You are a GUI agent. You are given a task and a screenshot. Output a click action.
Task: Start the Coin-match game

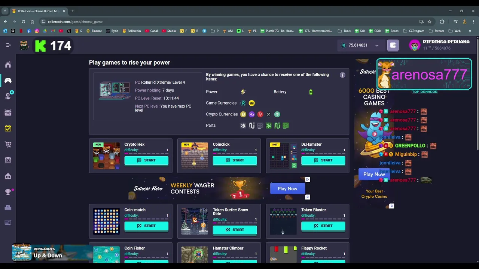pyautogui.click(x=146, y=226)
